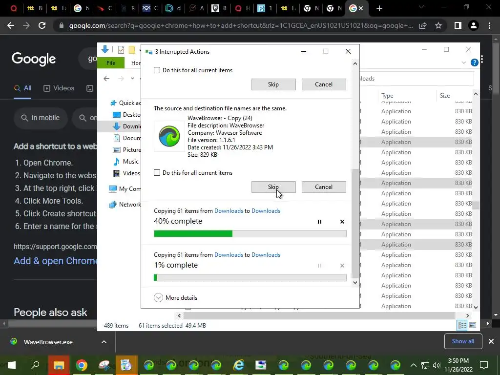Close the active Google tab
Image resolution: width=500 pixels, height=375 pixels.
361,9
